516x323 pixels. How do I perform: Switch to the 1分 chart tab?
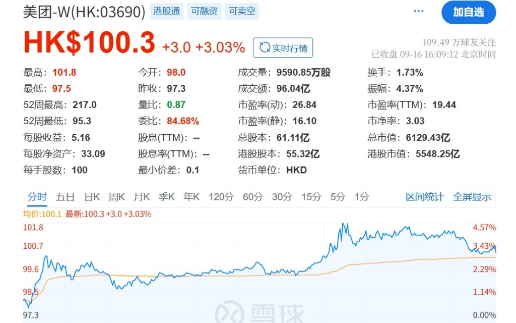point(362,197)
